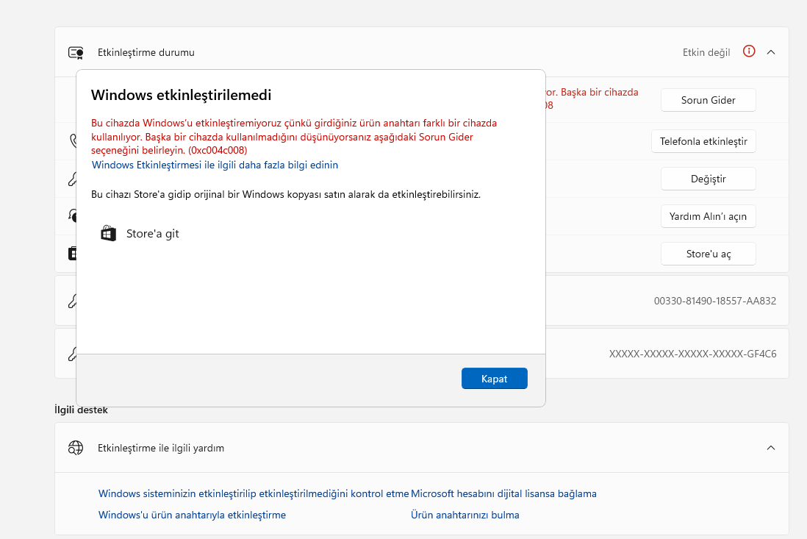Click the red info warning icon
The width and height of the screenshot is (807, 539).
(x=749, y=51)
